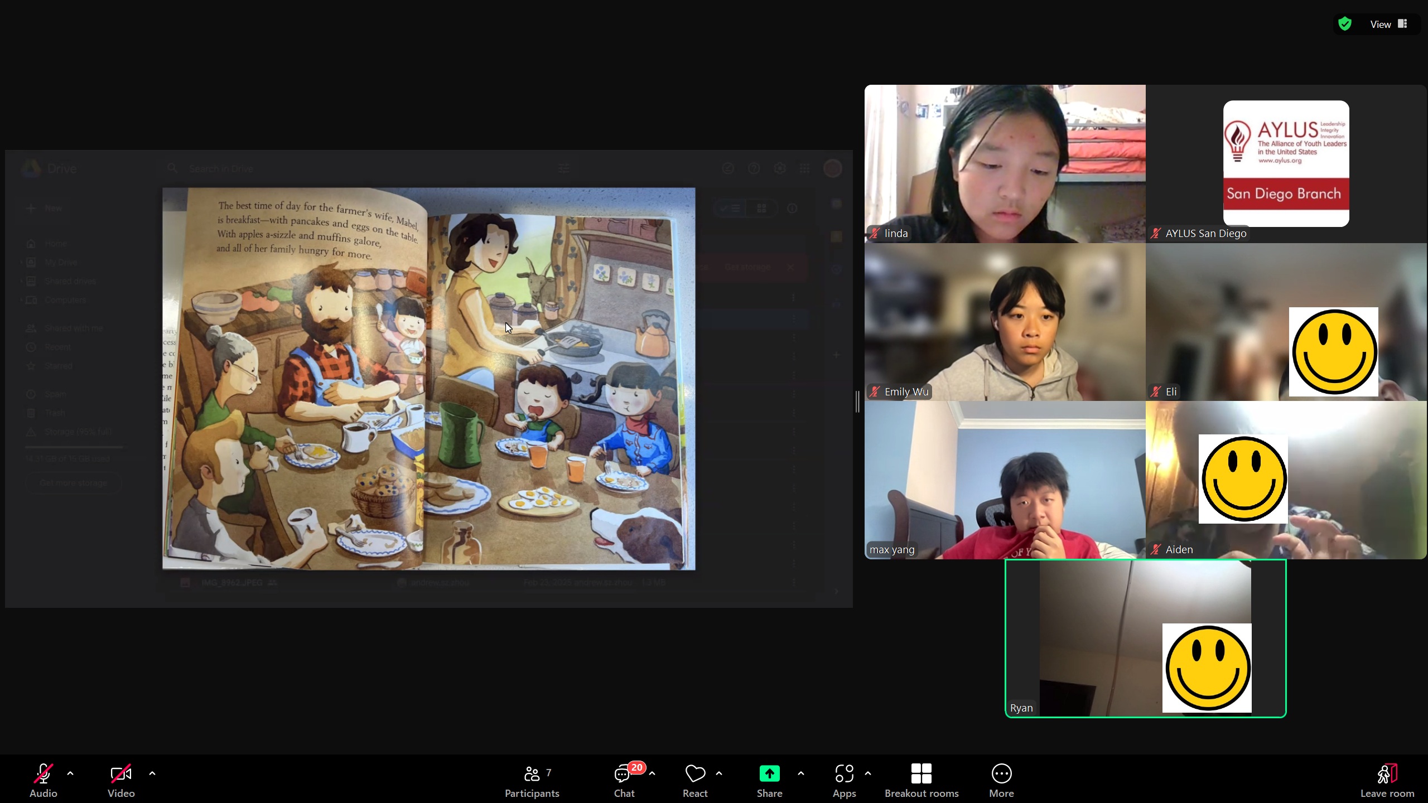Click Aiden's muted microphone icon
This screenshot has height=803, width=1428.
pos(1155,550)
